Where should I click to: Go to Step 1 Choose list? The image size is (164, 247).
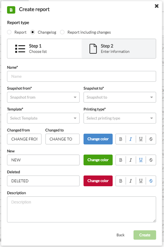(45, 49)
